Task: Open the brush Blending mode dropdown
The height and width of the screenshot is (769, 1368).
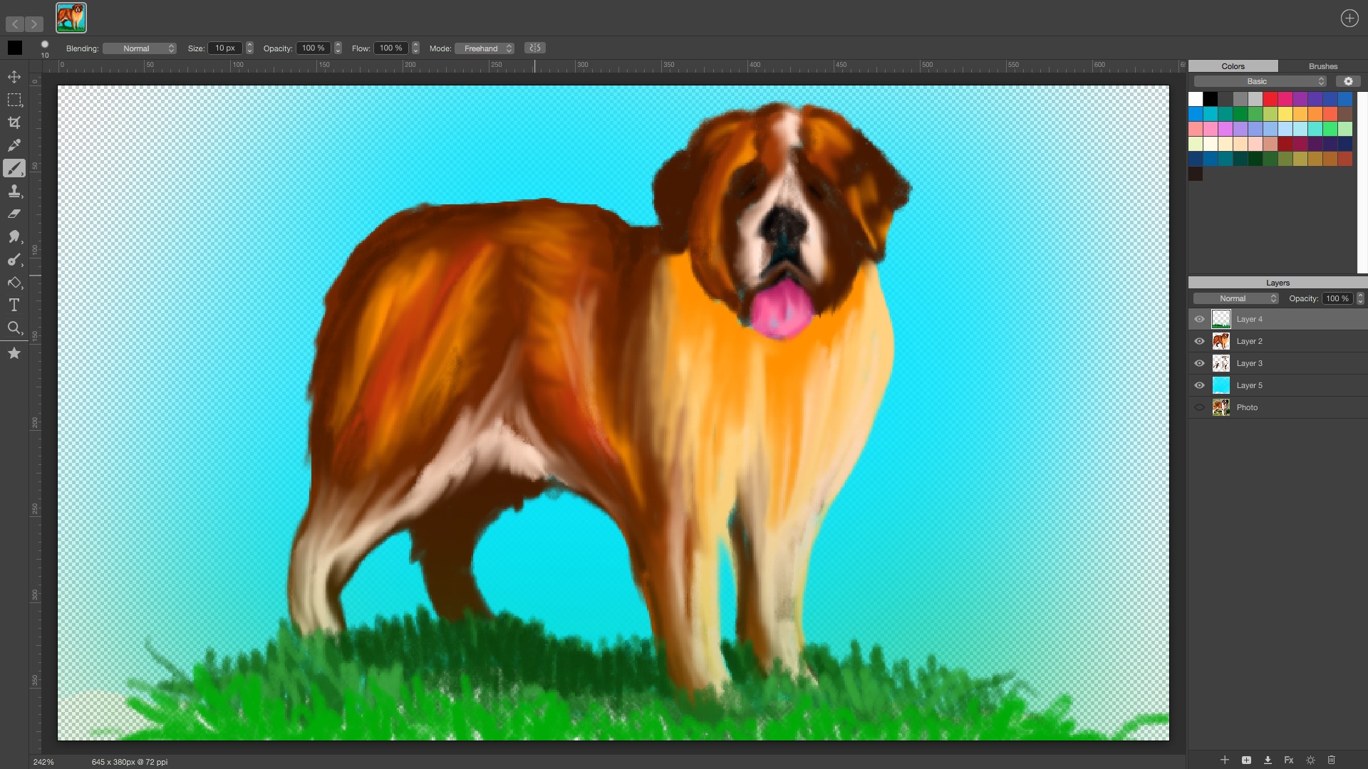Action: (140, 48)
